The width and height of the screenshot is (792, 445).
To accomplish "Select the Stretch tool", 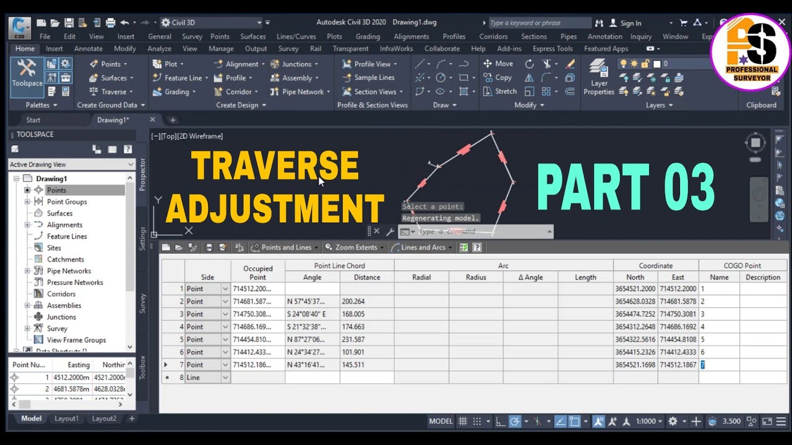I will (499, 91).
